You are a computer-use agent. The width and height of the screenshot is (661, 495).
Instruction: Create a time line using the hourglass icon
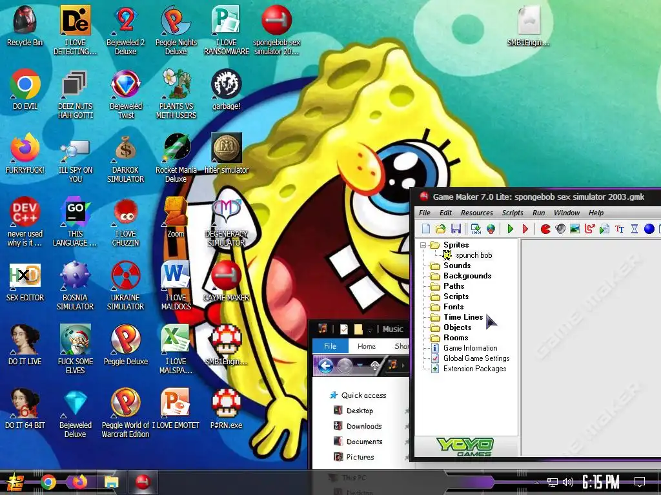coord(635,229)
